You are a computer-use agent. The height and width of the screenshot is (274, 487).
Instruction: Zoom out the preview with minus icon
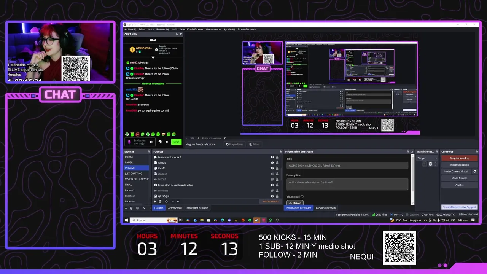(x=186, y=138)
